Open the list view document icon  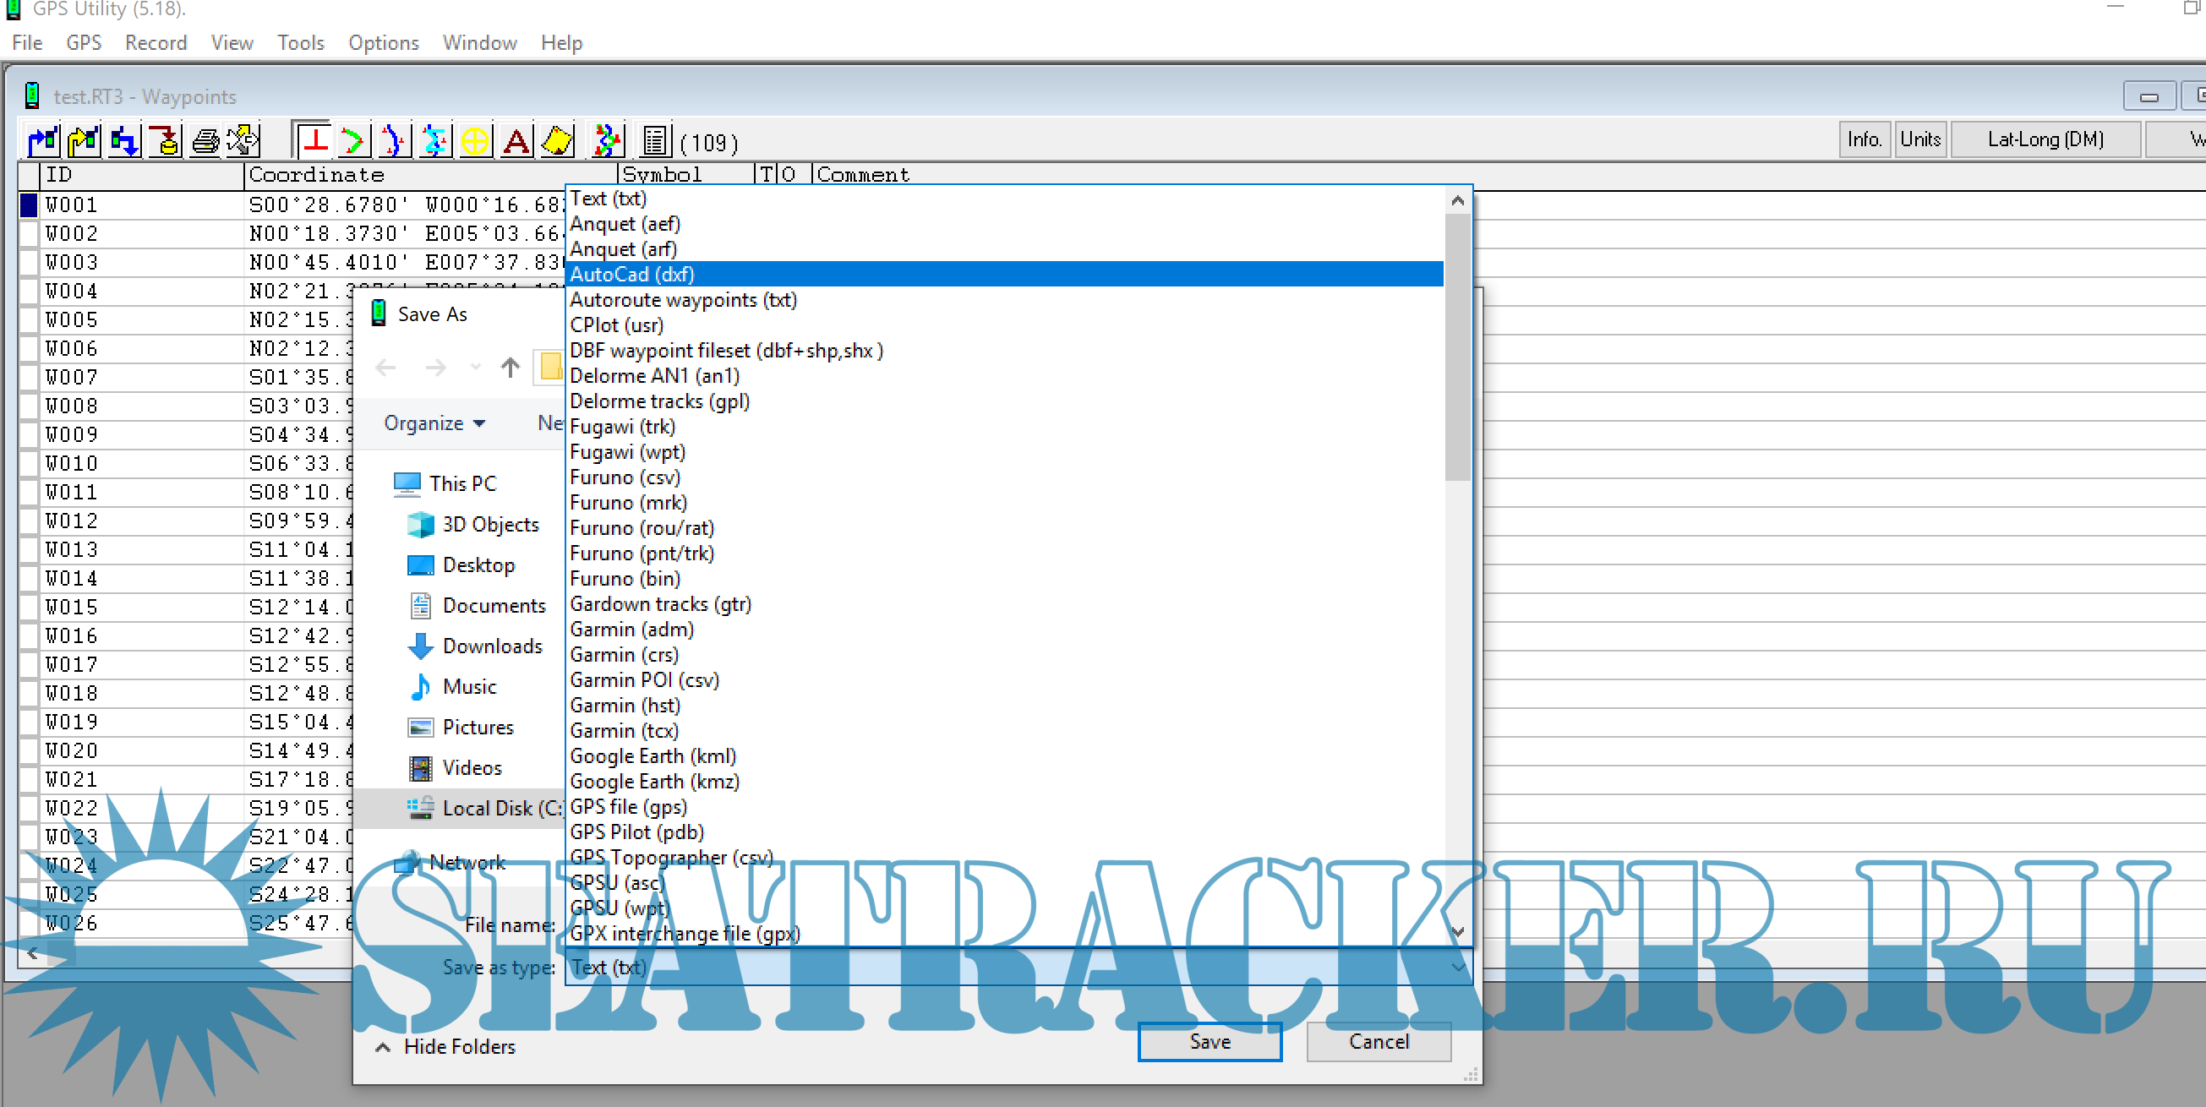click(x=655, y=140)
